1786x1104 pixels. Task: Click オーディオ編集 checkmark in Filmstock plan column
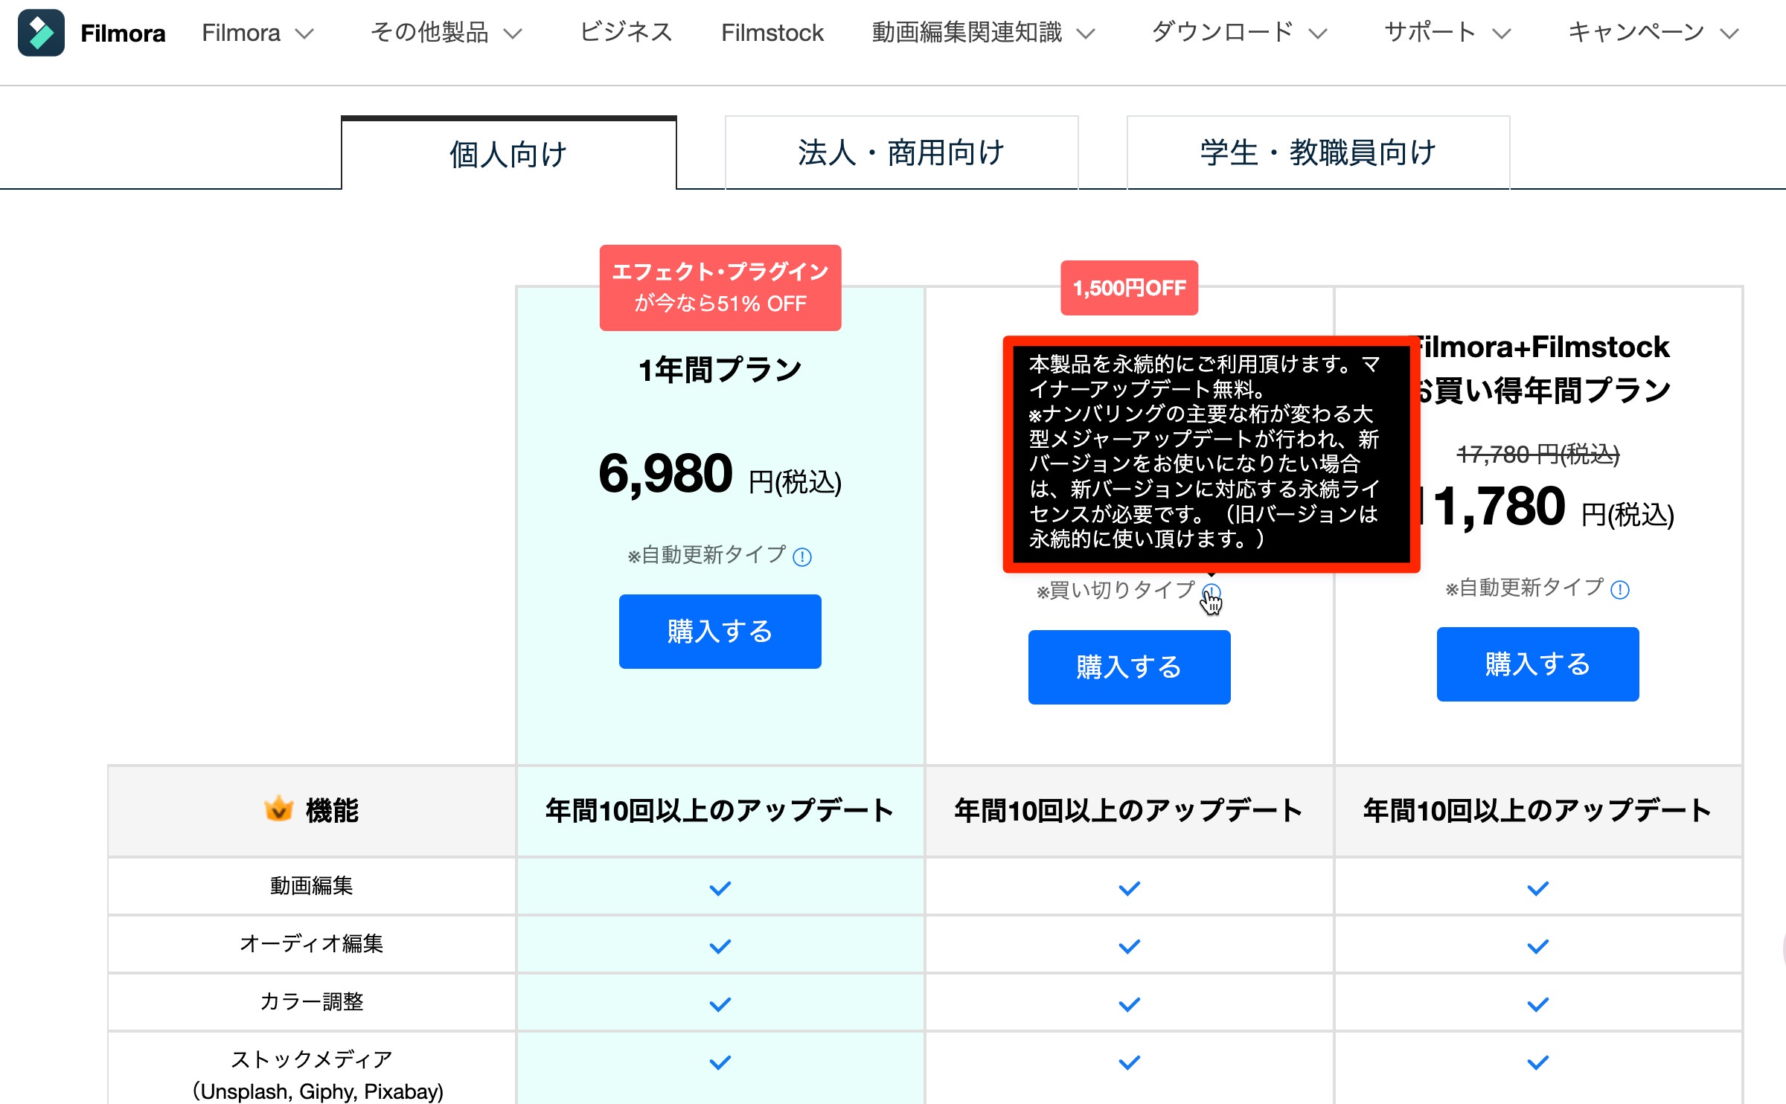pos(1537,946)
